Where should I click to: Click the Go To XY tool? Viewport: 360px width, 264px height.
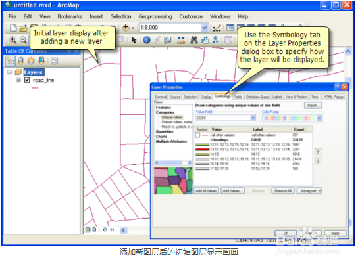(215, 40)
